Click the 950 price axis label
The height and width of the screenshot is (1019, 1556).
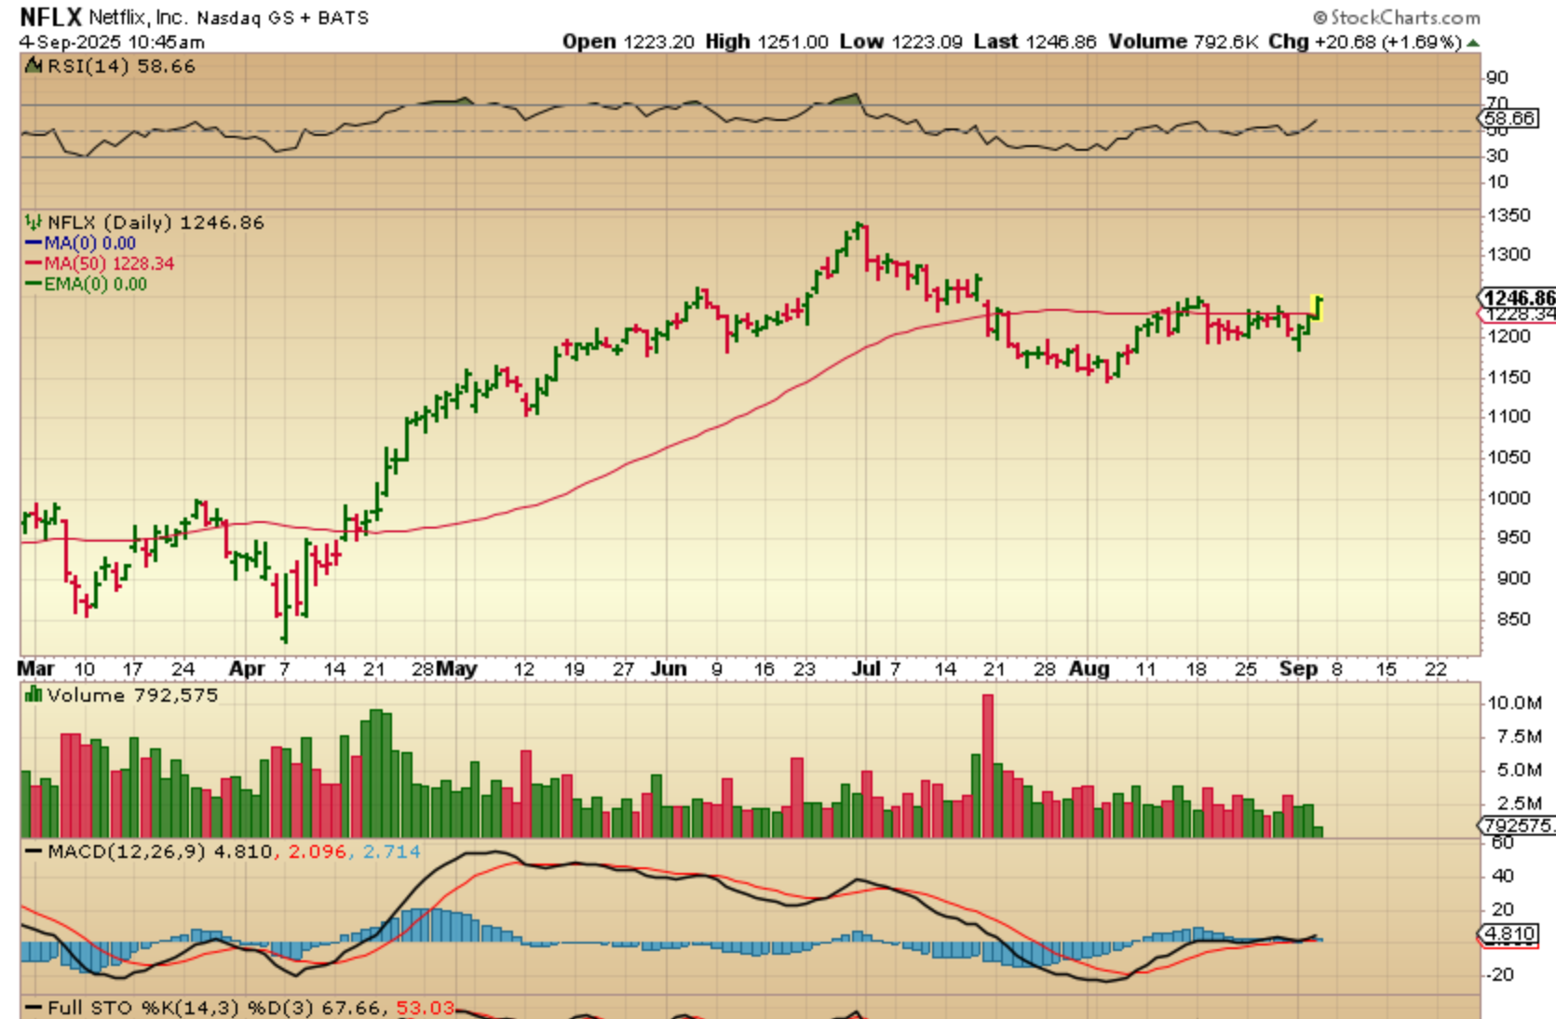point(1514,537)
